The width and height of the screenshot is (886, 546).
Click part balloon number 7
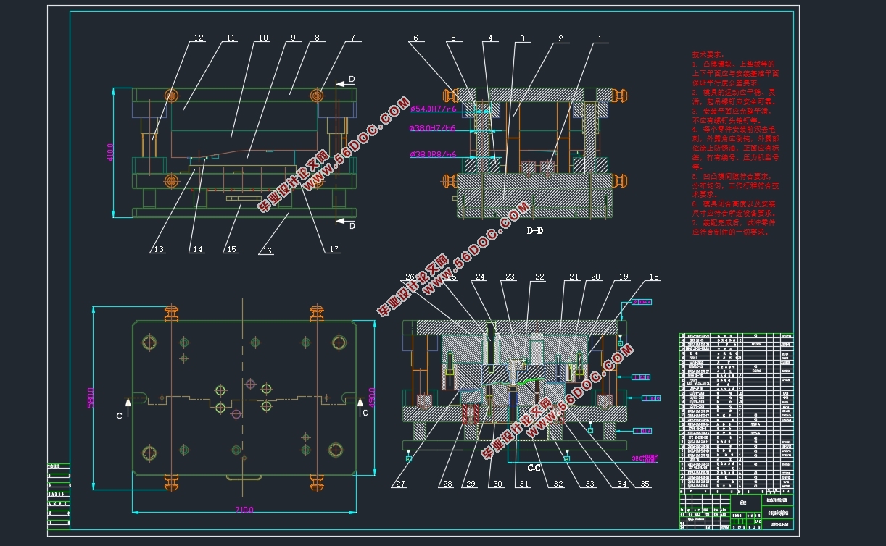[352, 38]
